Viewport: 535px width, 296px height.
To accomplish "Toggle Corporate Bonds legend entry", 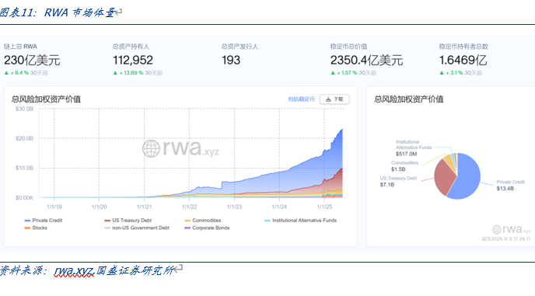I will [207, 228].
